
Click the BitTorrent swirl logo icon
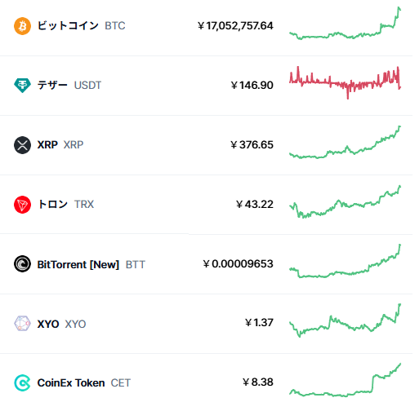coord(22,264)
